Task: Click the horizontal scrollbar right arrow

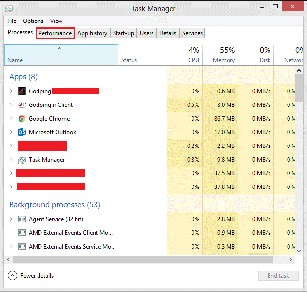Action: coord(292,260)
